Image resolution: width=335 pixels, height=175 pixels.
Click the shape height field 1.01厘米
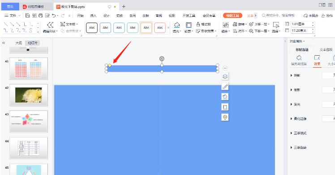coord(301,24)
